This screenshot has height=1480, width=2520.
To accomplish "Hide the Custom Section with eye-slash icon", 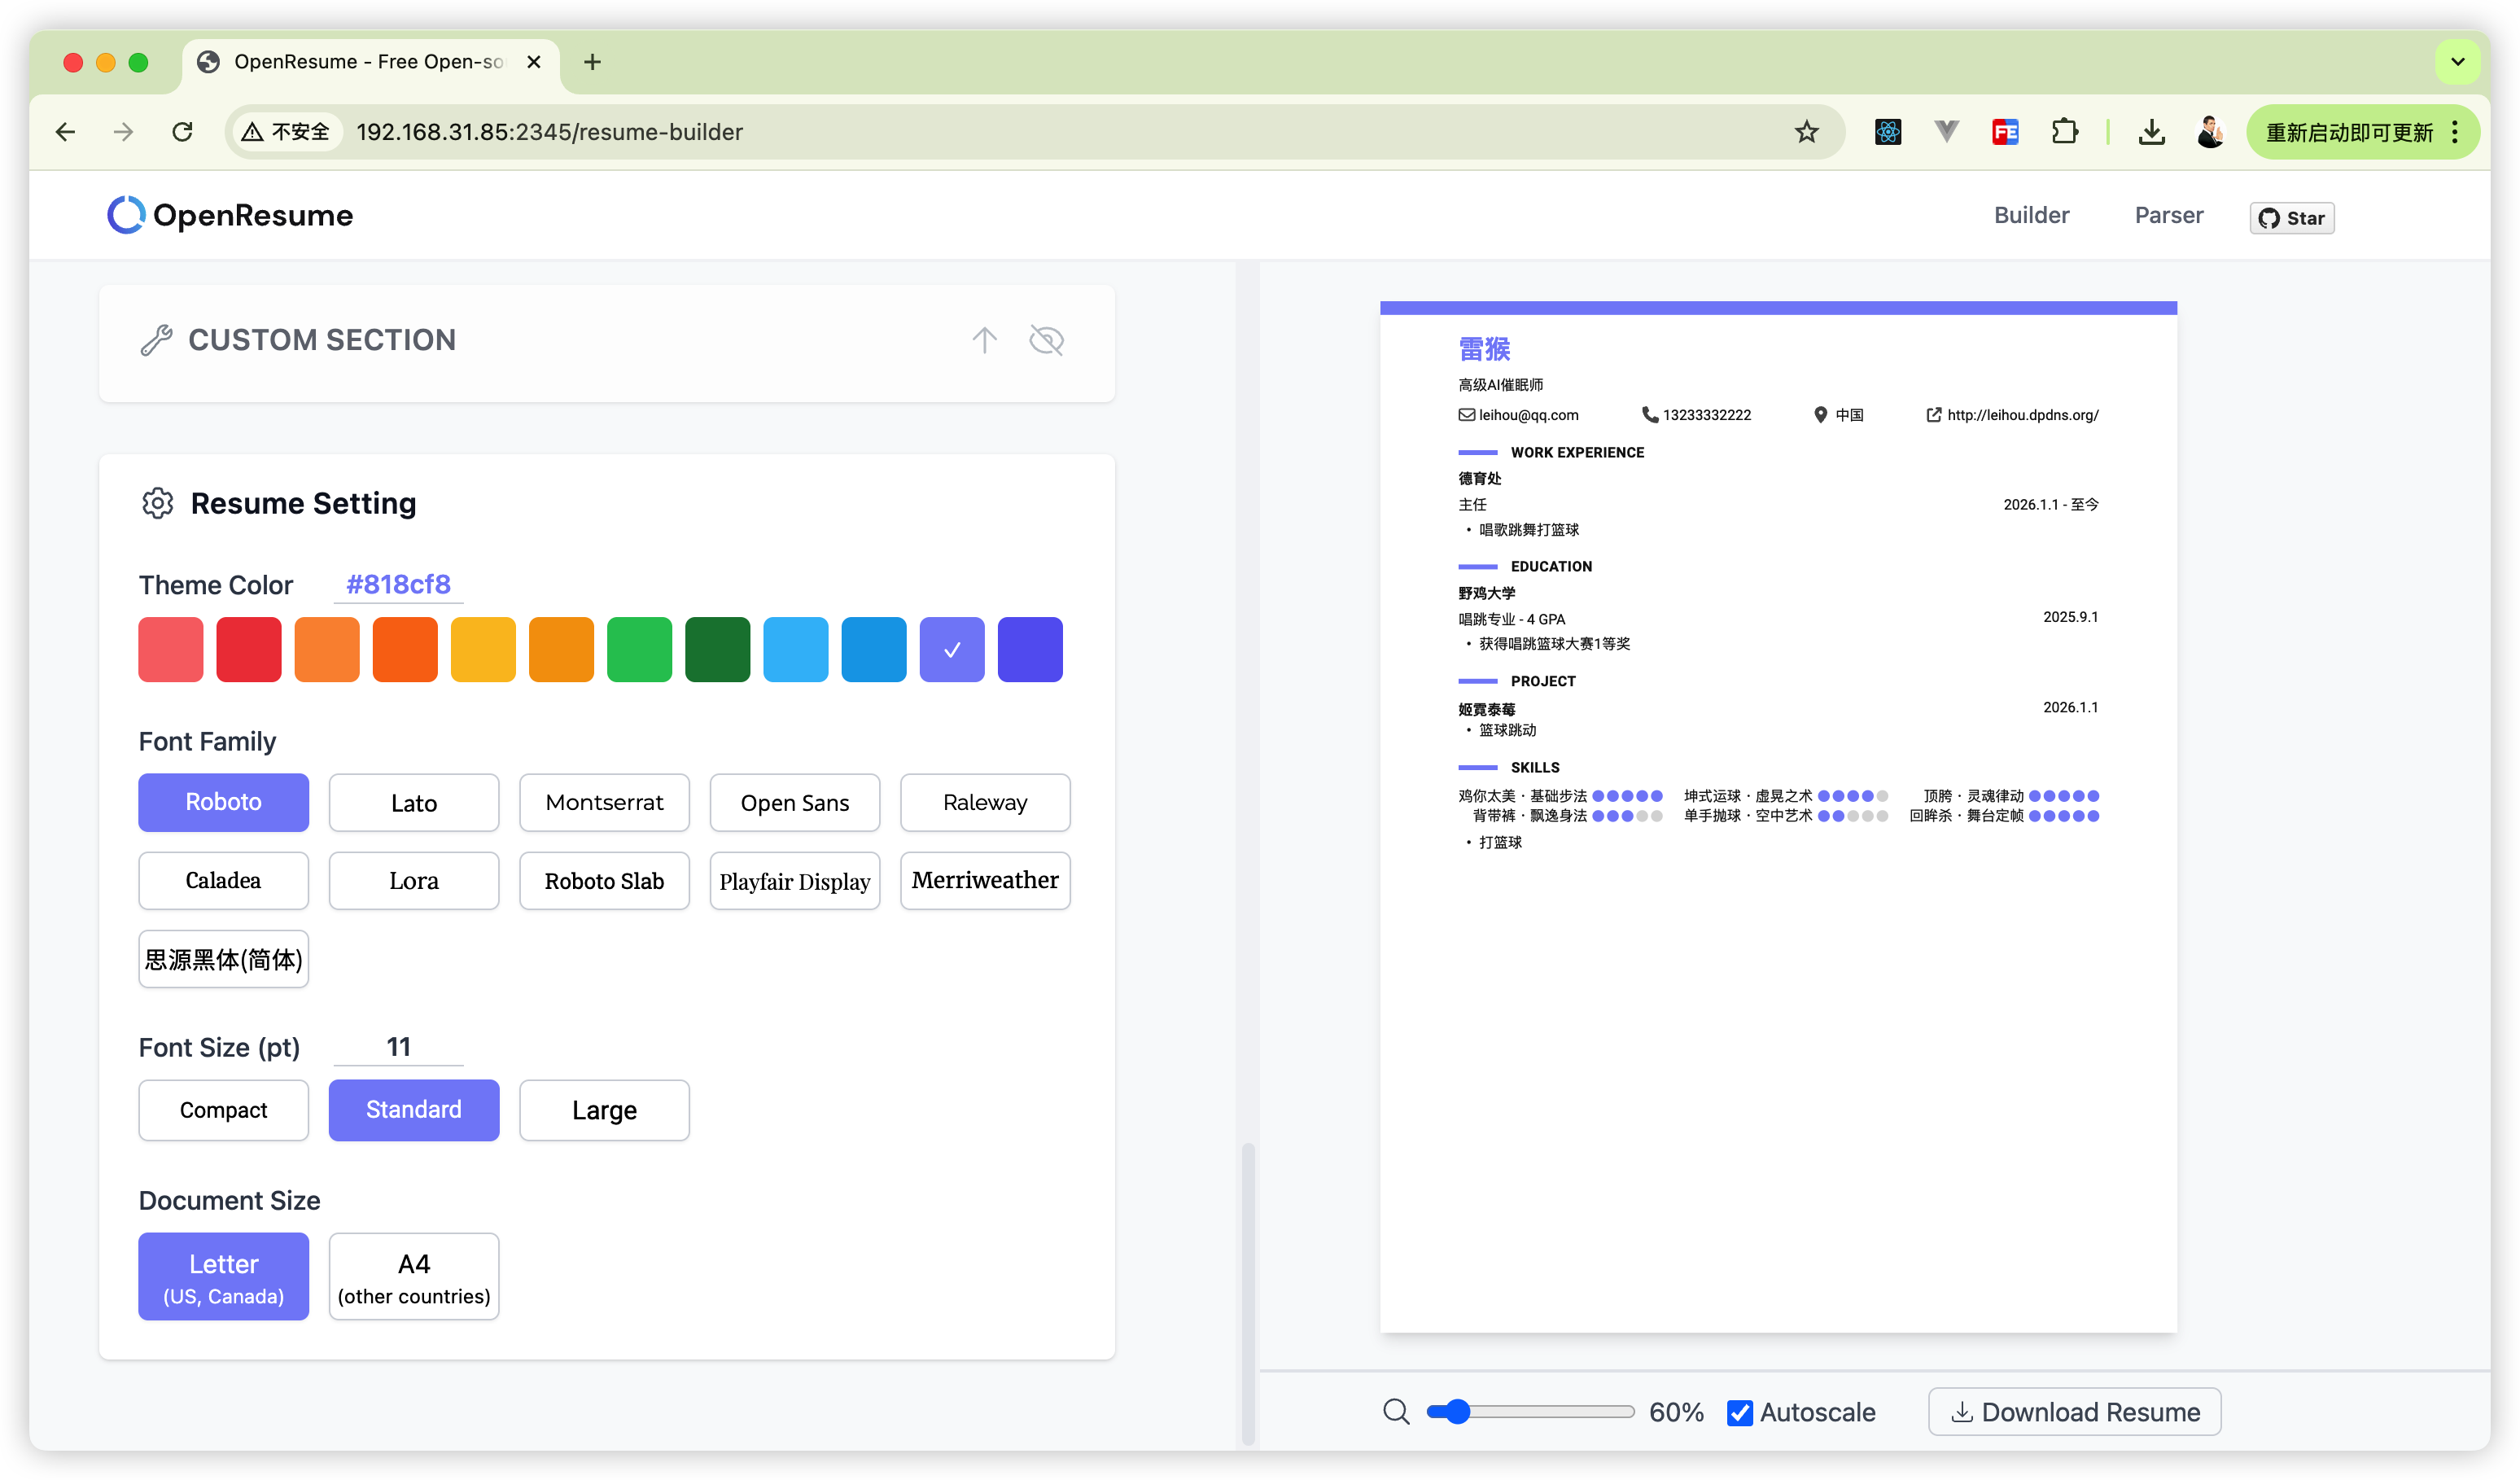I will click(x=1046, y=340).
